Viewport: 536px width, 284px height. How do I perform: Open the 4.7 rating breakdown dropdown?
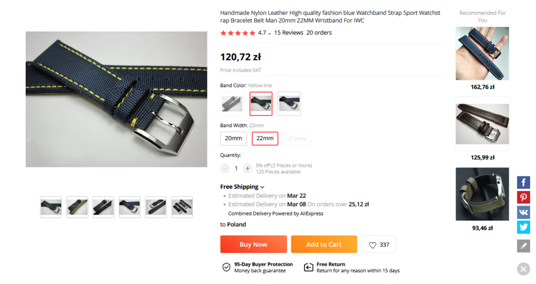click(x=270, y=34)
